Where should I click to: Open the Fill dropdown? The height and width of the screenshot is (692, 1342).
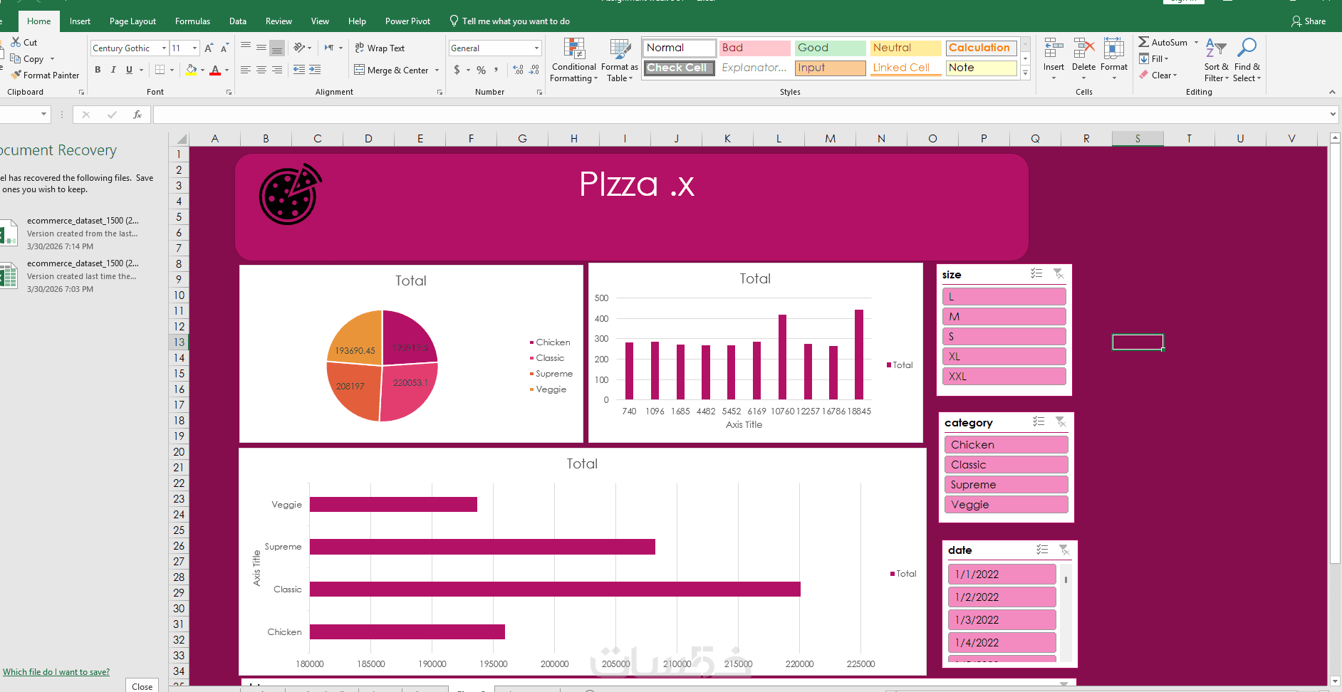click(x=1154, y=58)
